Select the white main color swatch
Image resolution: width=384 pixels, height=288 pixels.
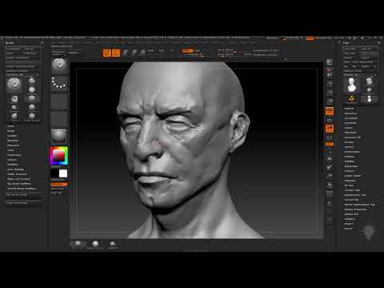[x=63, y=174]
